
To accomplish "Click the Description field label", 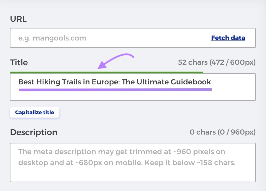I will [33, 132].
